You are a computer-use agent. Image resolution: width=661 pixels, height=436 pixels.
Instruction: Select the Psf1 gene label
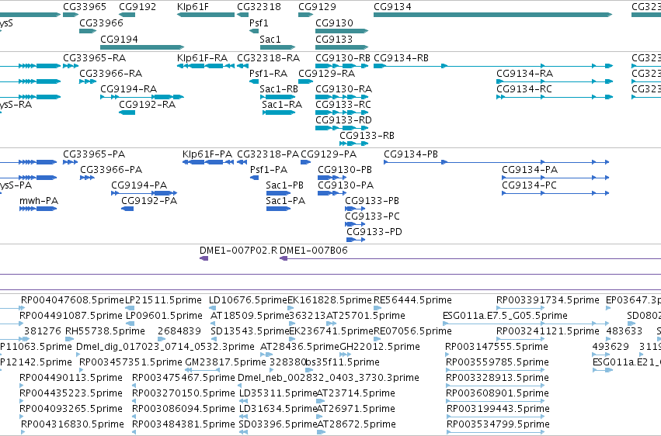click(259, 22)
